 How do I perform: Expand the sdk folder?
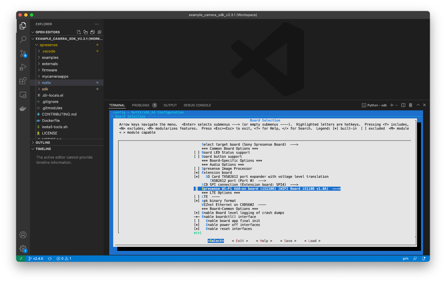point(39,89)
